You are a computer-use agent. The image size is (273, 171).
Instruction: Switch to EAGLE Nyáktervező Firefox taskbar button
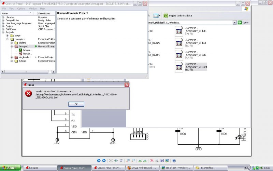[x=142, y=168]
